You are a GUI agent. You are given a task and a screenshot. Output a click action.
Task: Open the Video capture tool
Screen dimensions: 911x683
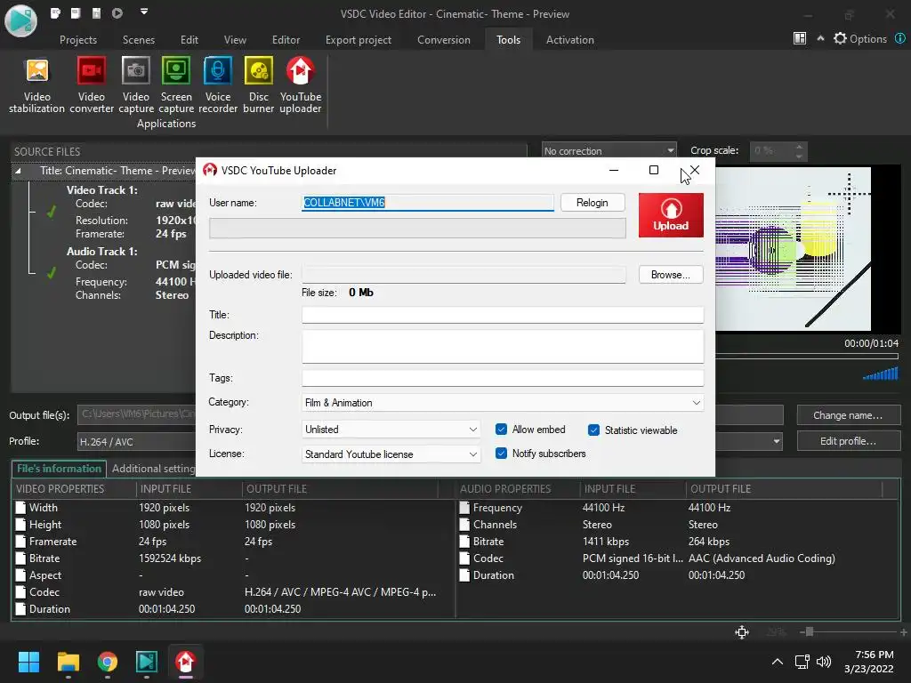[x=136, y=85]
